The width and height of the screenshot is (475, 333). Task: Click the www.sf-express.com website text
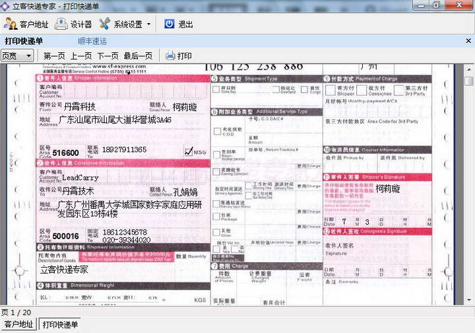tap(119, 67)
